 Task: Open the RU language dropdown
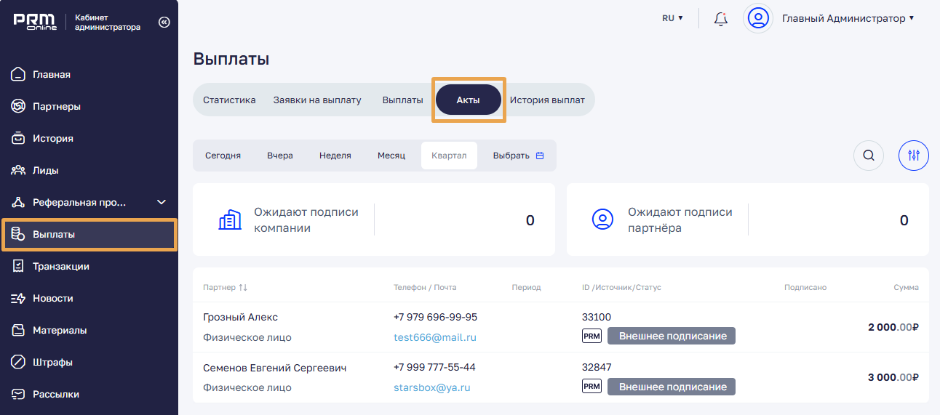[672, 18]
